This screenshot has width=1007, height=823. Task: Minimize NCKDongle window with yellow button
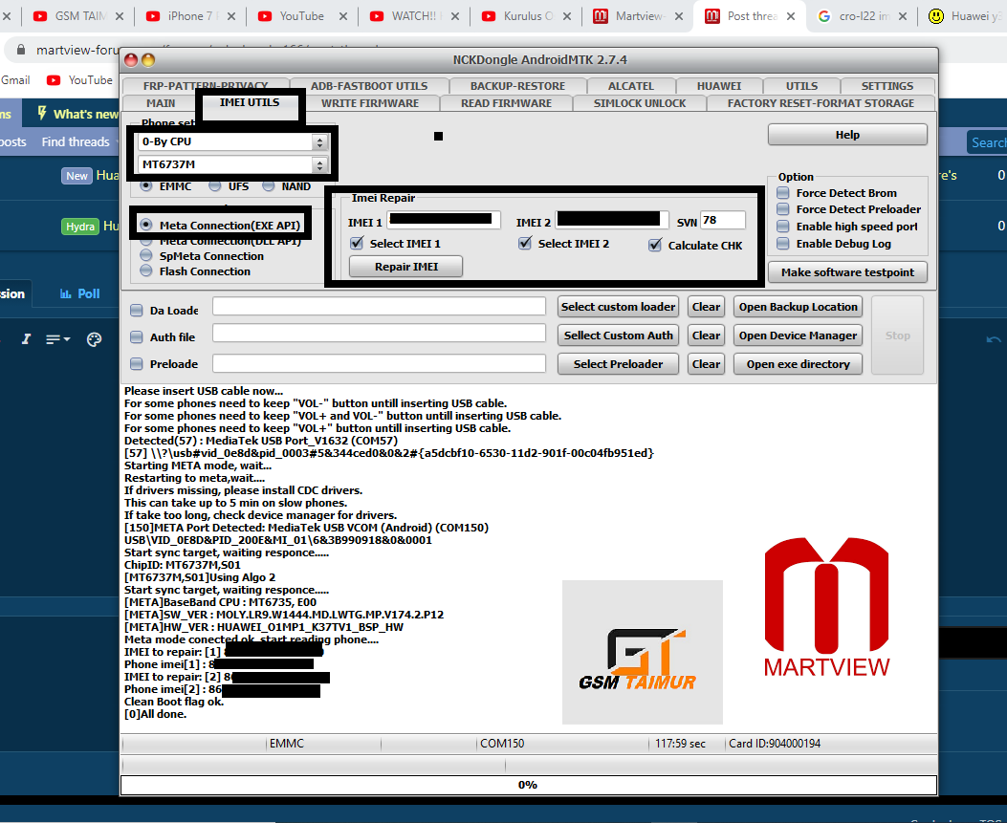[x=148, y=60]
